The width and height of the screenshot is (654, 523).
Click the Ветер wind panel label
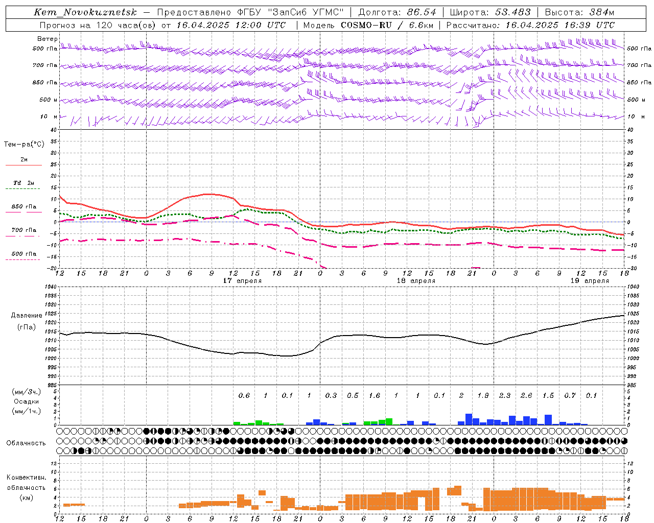[48, 39]
